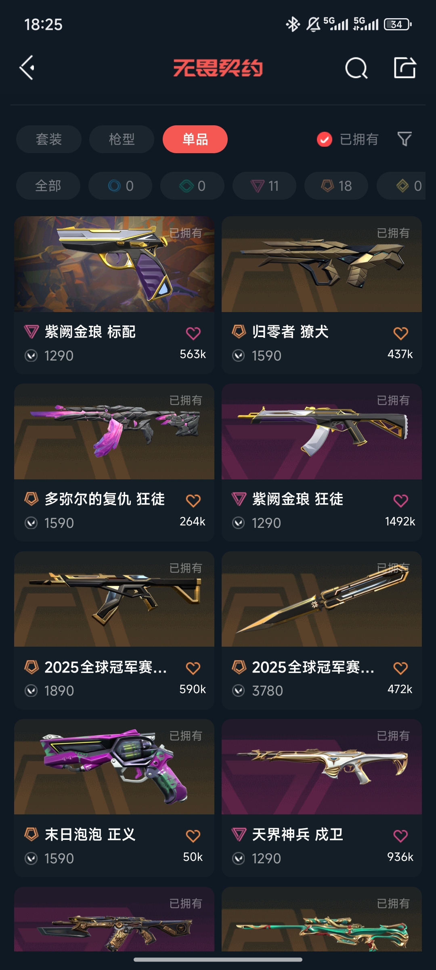Switch to the 套装 tab
The width and height of the screenshot is (436, 970).
tap(49, 139)
